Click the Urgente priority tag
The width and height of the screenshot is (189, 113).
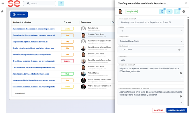(67, 61)
